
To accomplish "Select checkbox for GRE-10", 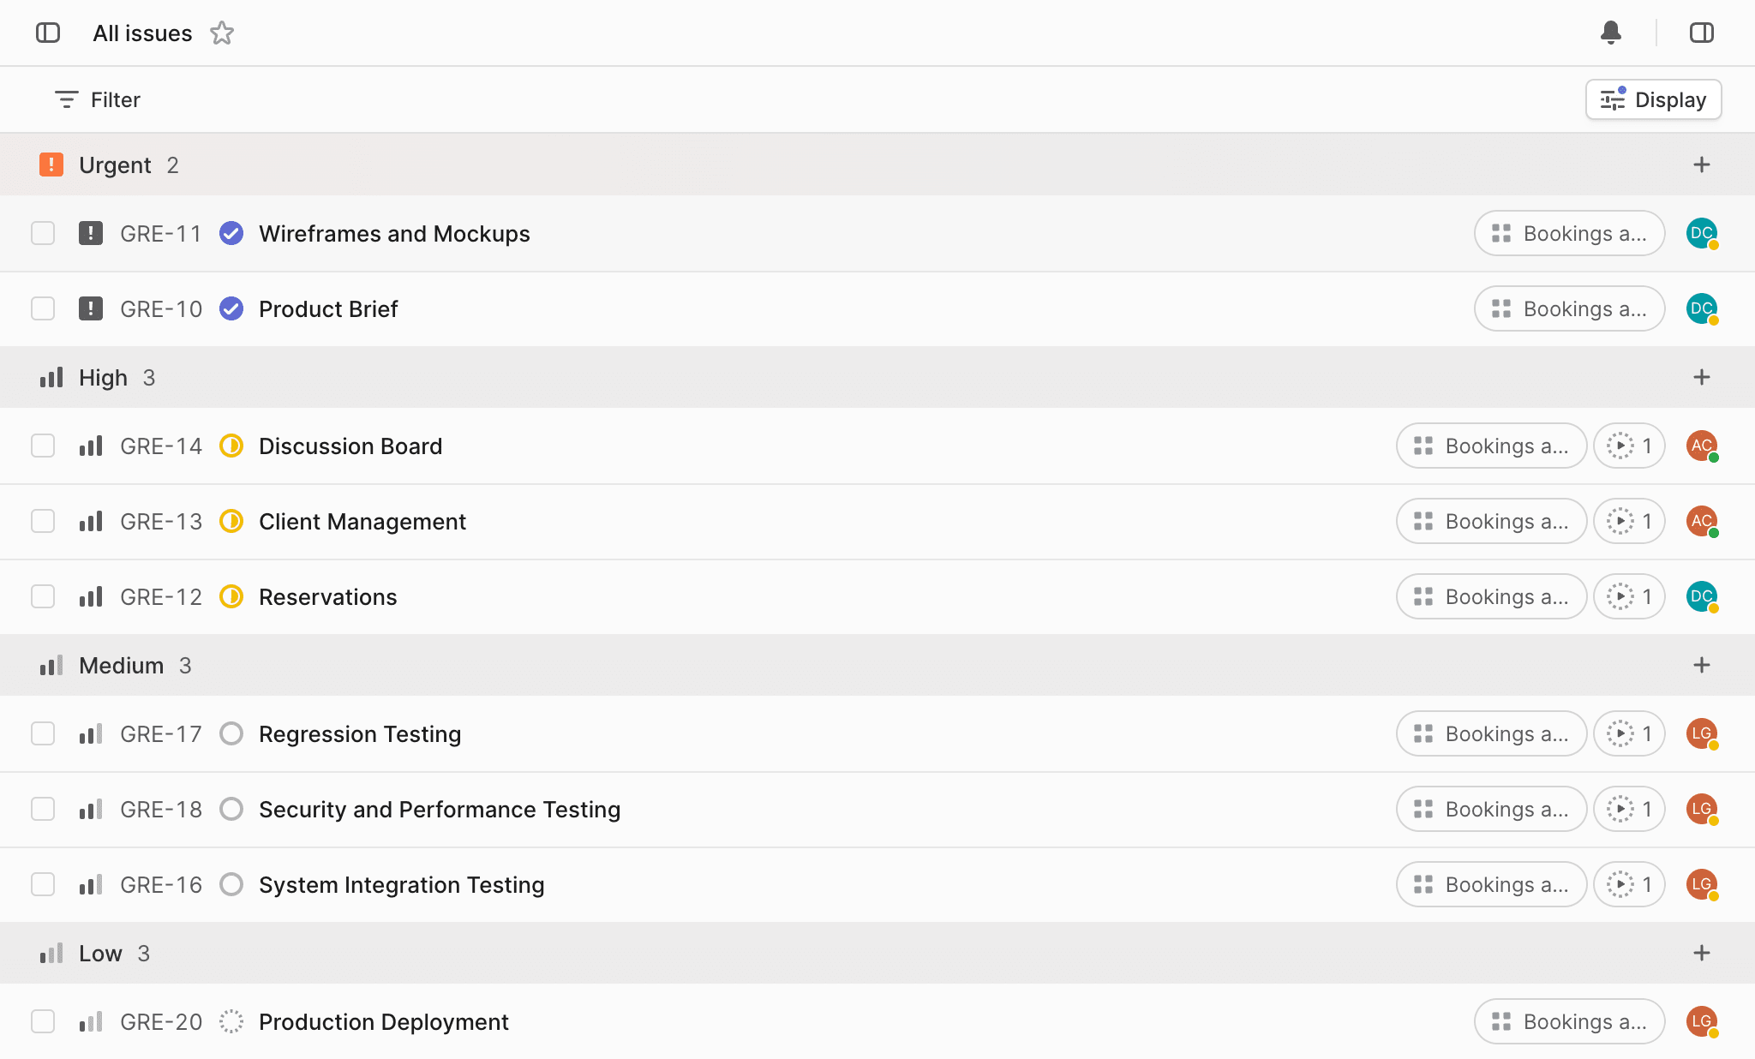I will point(43,308).
